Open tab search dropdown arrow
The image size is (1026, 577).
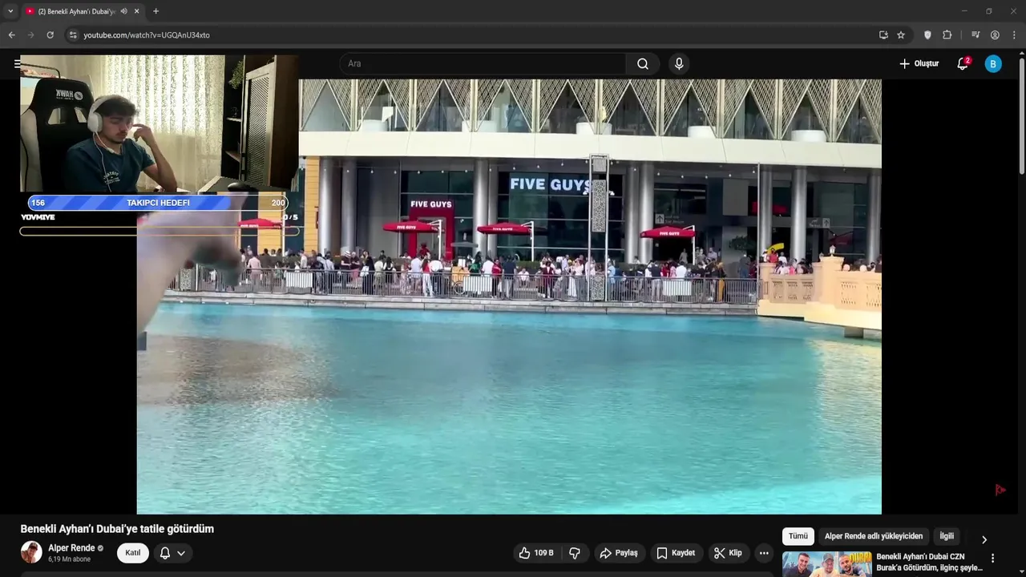[x=10, y=11]
